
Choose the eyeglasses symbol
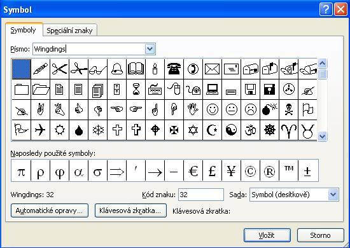(98, 69)
